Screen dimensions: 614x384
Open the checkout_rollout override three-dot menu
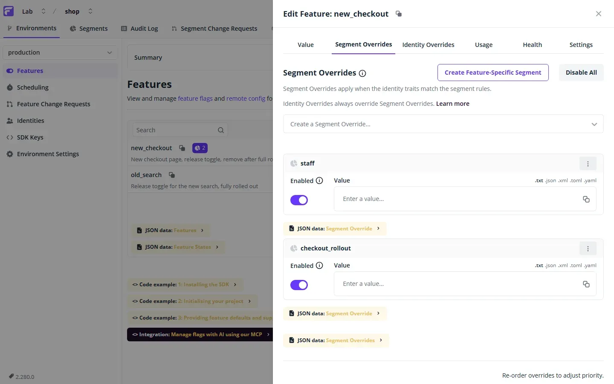(588, 249)
